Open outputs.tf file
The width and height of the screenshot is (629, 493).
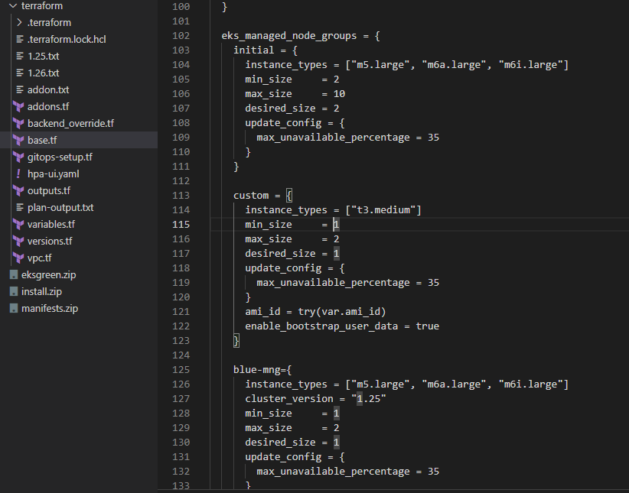click(48, 191)
